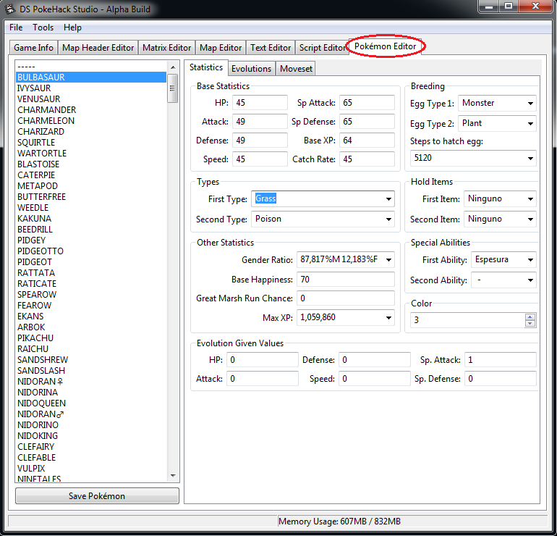
Task: Click the Sp Attack base stat field
Action: click(x=367, y=102)
